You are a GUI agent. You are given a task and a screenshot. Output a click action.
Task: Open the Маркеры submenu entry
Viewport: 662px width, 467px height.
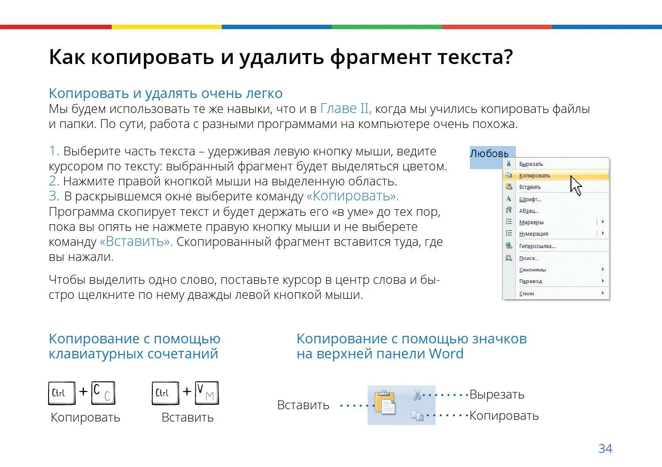pyautogui.click(x=556, y=222)
